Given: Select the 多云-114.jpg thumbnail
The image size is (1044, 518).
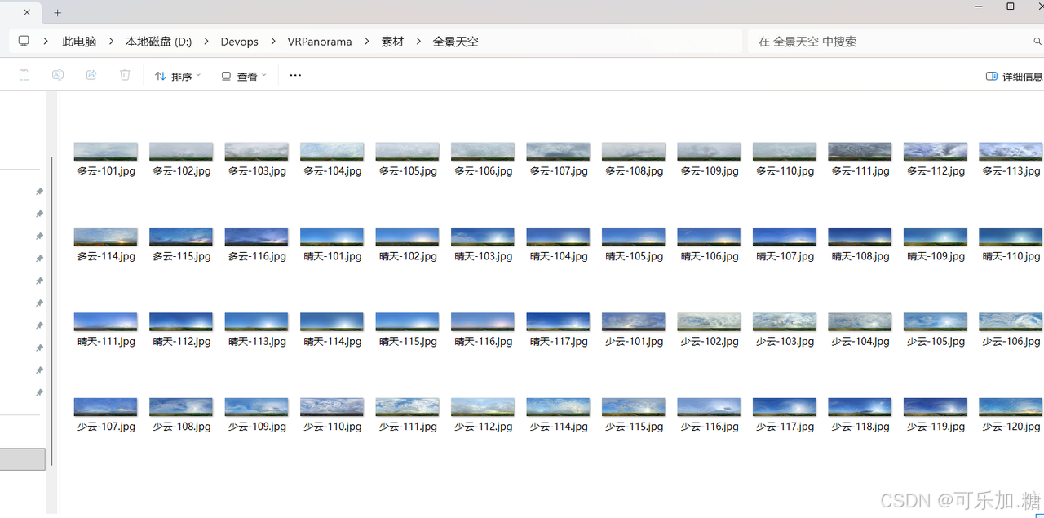Looking at the screenshot, I should pos(106,237).
